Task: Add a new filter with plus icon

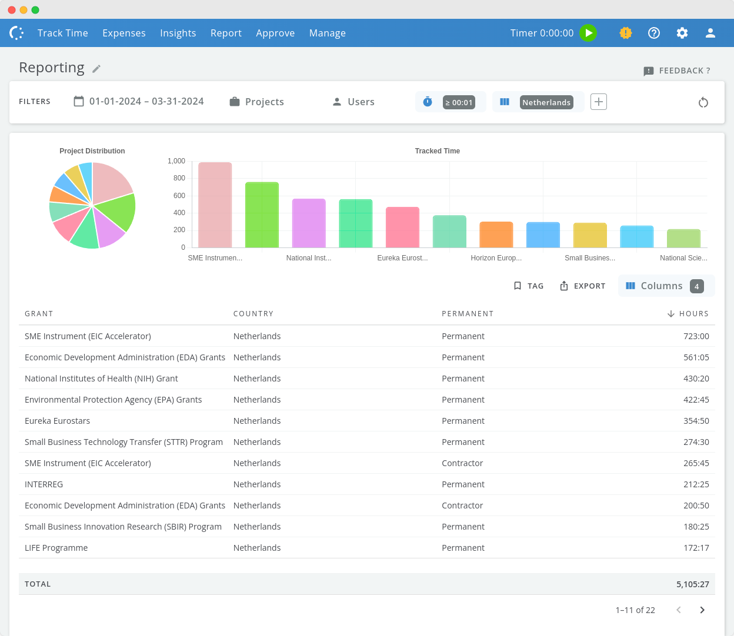Action: pyautogui.click(x=598, y=102)
